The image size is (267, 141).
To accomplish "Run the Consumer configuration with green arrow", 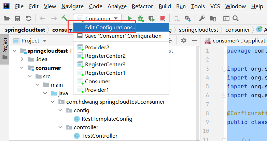I will tap(130, 18).
